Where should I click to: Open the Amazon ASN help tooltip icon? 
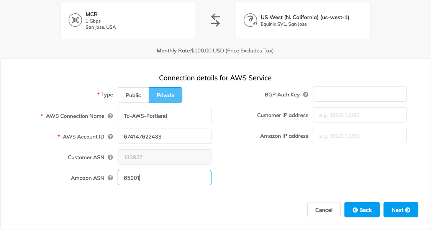[110, 178]
